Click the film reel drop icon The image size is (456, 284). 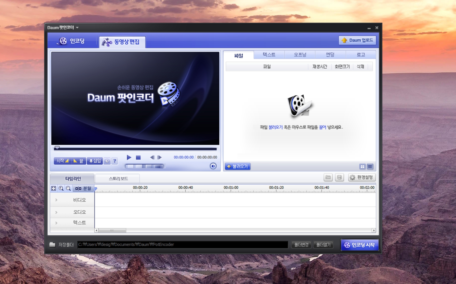(300, 106)
